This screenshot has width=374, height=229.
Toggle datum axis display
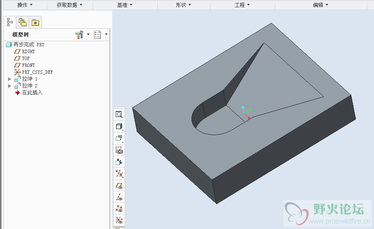(119, 197)
